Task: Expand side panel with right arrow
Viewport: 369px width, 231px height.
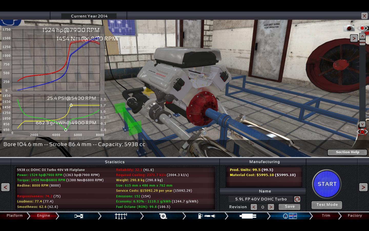Action: coord(354,38)
